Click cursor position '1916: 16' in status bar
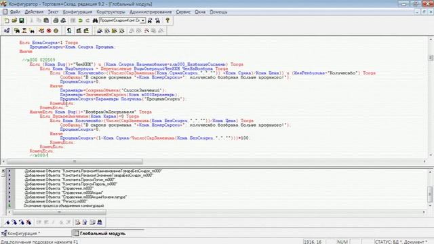The height and width of the screenshot is (244, 434). tap(313, 242)
